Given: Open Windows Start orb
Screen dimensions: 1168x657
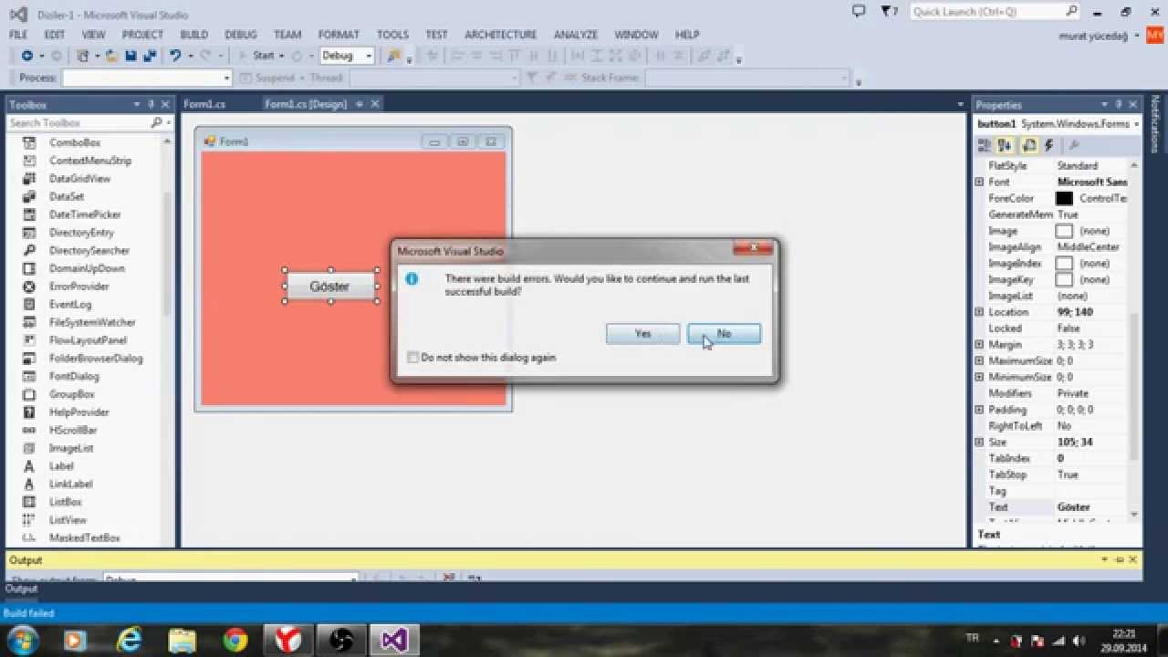Looking at the screenshot, I should [x=22, y=640].
